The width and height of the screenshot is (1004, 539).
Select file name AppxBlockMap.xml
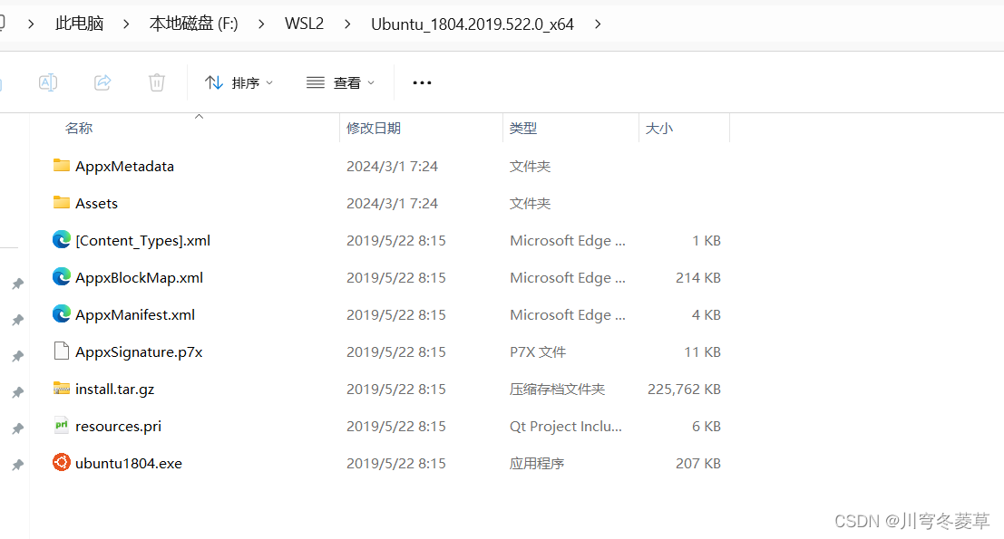coord(139,278)
